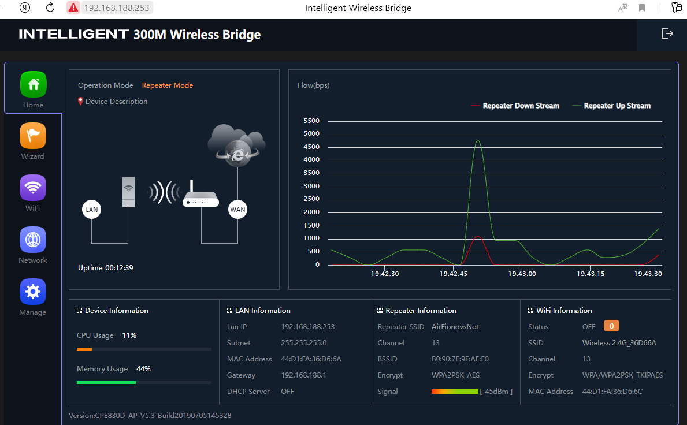Open the WiFi settings icon
The width and height of the screenshot is (687, 425).
[33, 188]
